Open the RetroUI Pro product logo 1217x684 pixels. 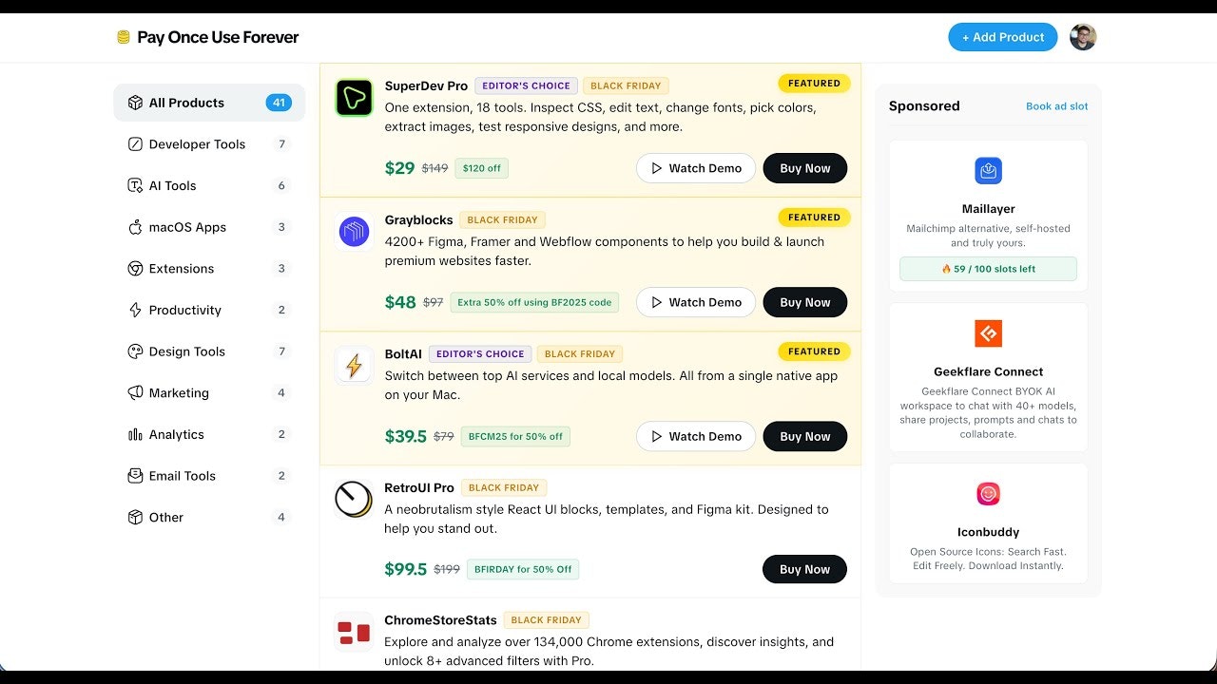tap(354, 500)
